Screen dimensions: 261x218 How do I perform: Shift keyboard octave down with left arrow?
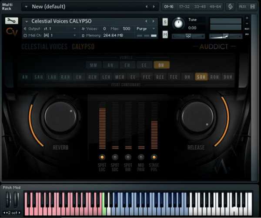4,213
